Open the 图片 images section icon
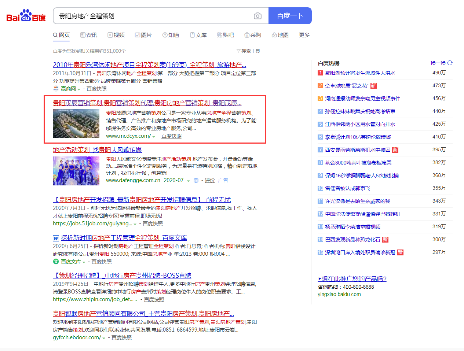 137,34
